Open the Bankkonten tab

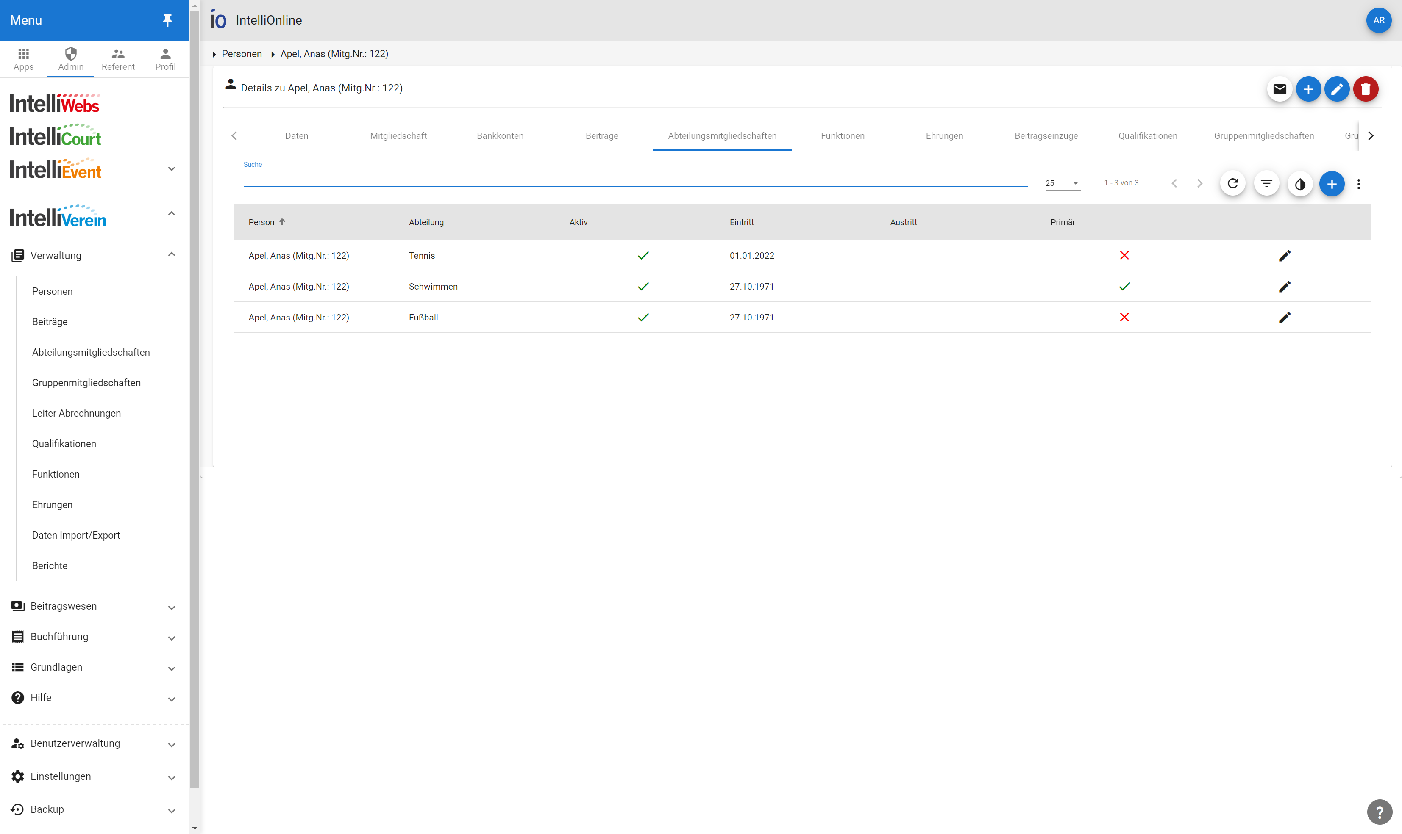click(x=500, y=136)
